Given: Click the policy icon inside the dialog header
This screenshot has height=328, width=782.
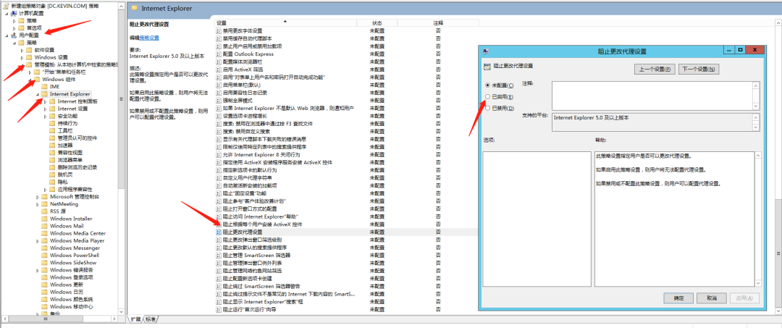Looking at the screenshot, I should pyautogui.click(x=487, y=65).
